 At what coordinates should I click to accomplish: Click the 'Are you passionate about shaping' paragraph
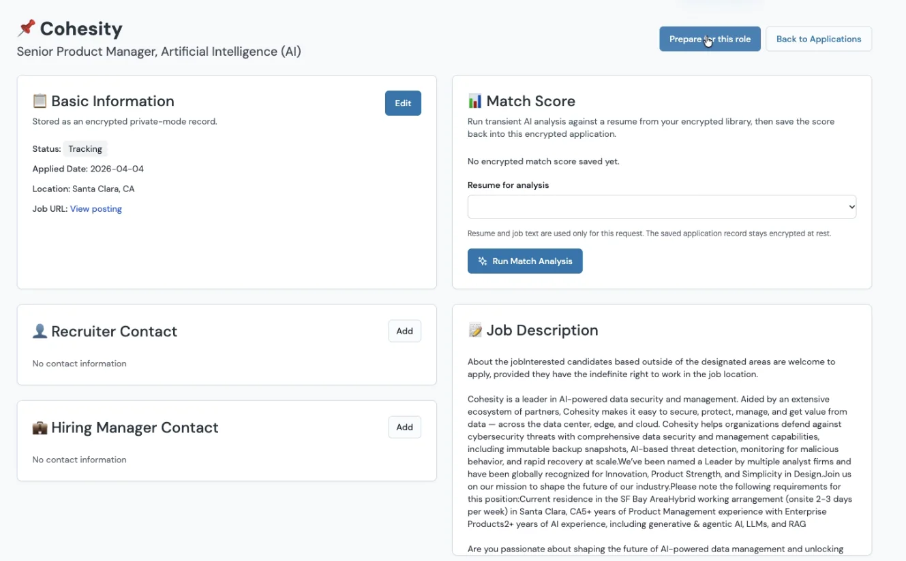tap(655, 549)
